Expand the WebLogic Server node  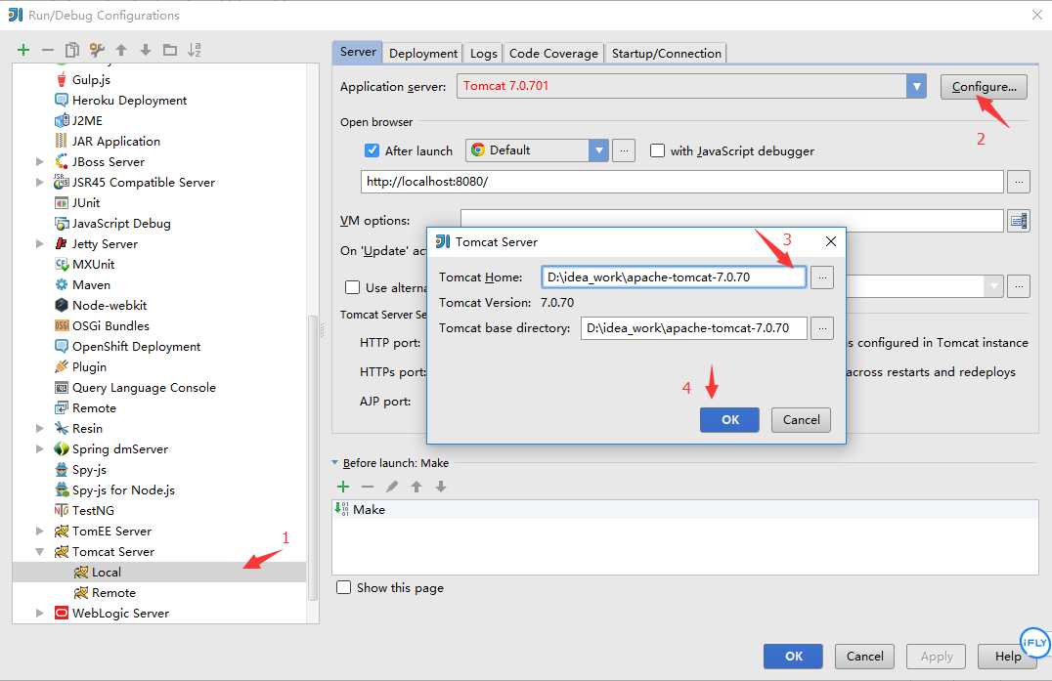click(x=39, y=614)
